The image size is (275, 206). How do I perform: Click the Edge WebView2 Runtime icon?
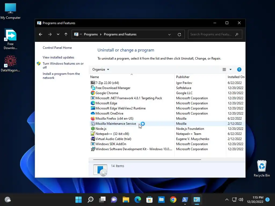coord(93,108)
